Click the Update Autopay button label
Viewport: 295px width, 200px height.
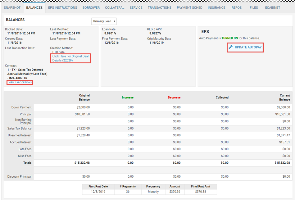pyautogui.click(x=248, y=47)
